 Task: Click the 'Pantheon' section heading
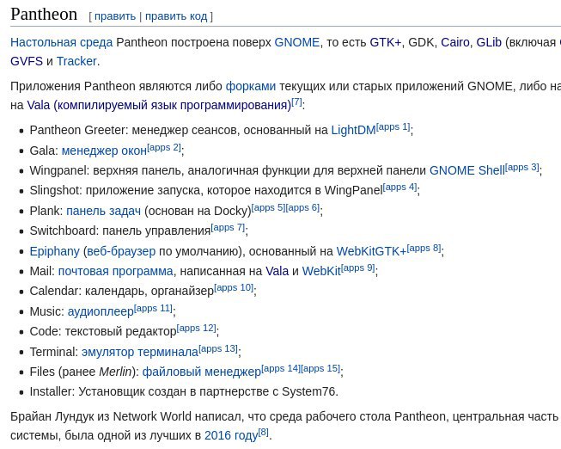(x=44, y=15)
